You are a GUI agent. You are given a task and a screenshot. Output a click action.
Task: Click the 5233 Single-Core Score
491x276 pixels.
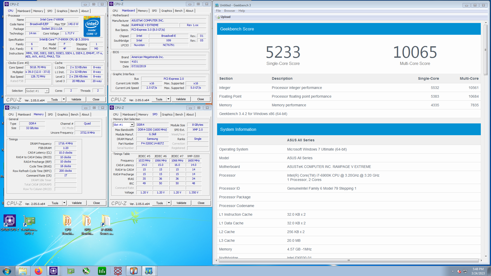point(283,52)
